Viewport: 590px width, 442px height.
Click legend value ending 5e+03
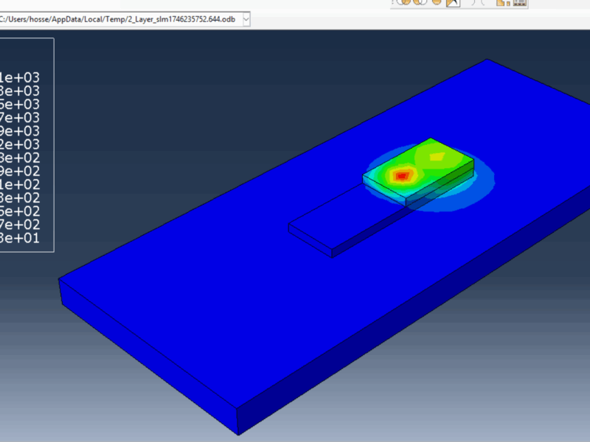click(20, 105)
